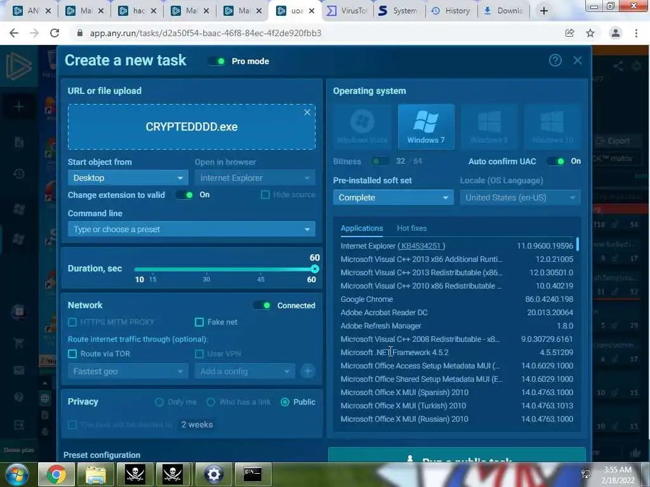Toggle Change extension to valid switch
Viewport: 650px width, 487px height.
point(185,195)
